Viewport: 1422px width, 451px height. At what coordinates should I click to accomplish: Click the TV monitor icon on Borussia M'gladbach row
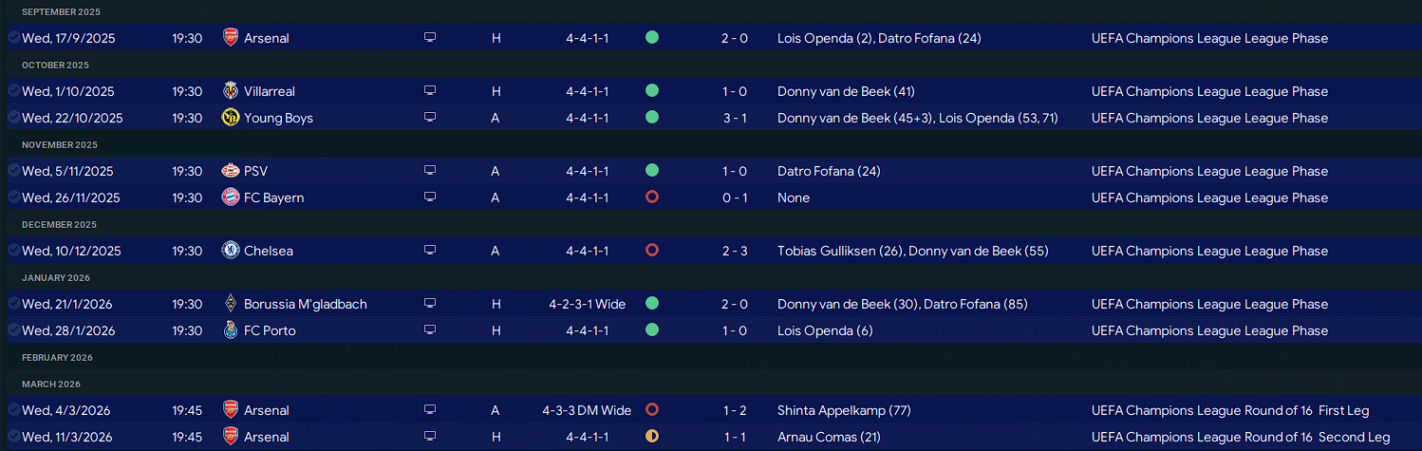point(430,304)
